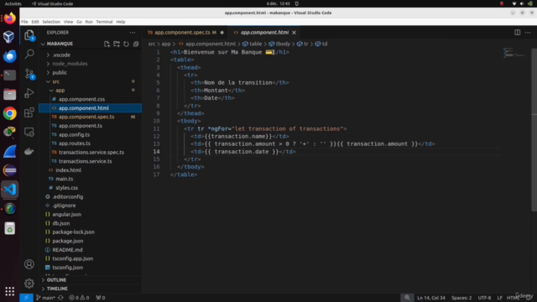Click the remote window indicator in status bar
Image resolution: width=537 pixels, height=302 pixels.
[x=26, y=298]
